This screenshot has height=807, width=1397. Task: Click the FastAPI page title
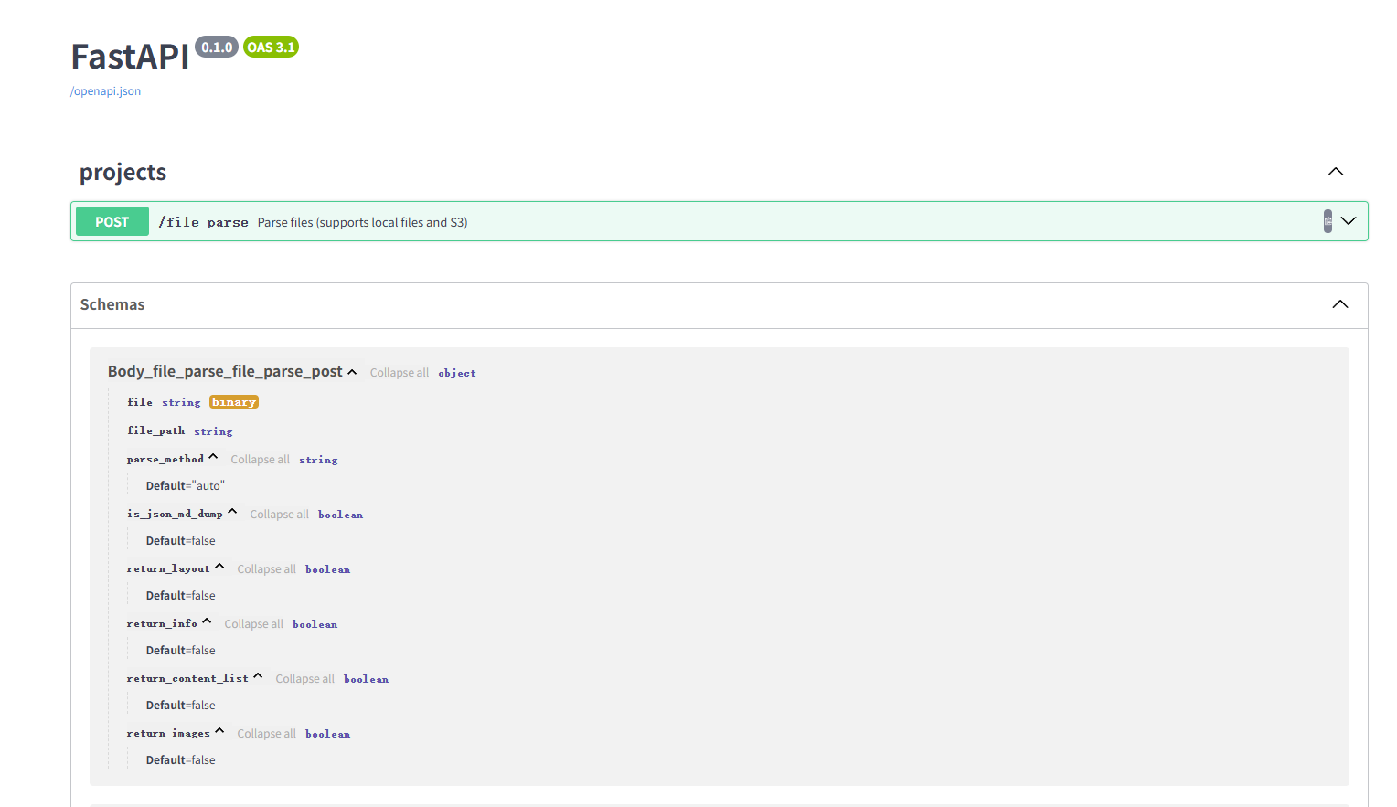[131, 57]
